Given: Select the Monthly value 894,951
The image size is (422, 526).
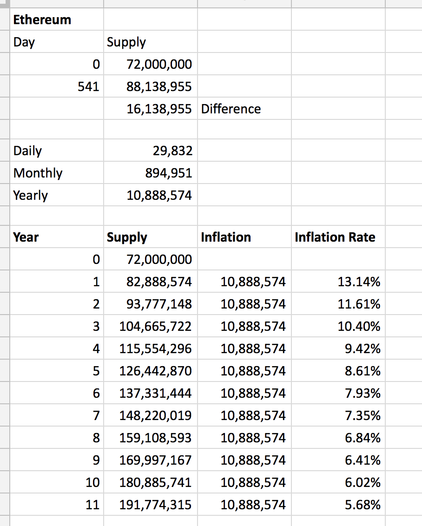Looking at the screenshot, I should click(x=151, y=172).
